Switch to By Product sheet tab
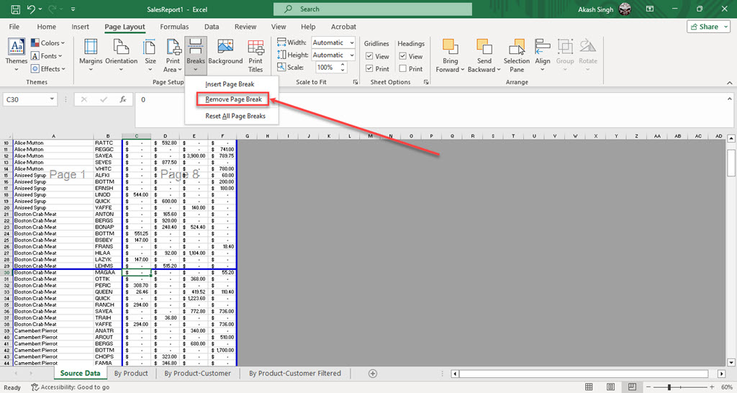737x393 pixels. pyautogui.click(x=131, y=374)
